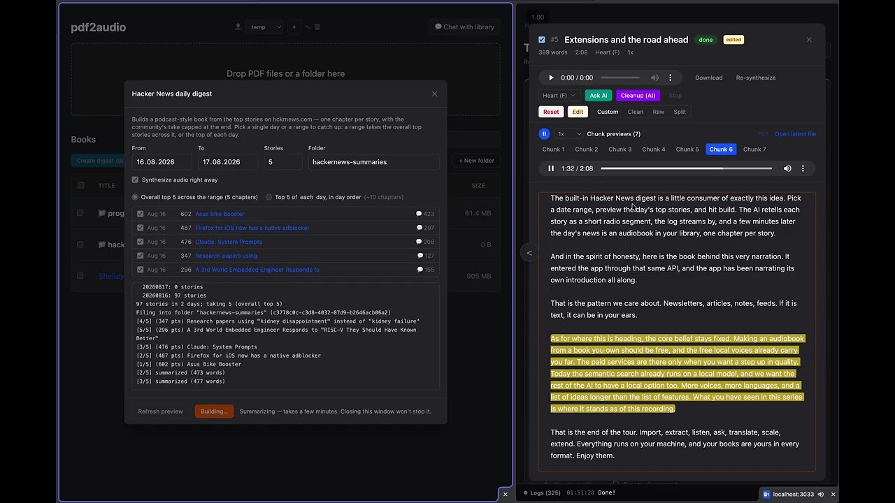
Task: Mute the localhost:3033 tab audio
Action: (x=821, y=494)
